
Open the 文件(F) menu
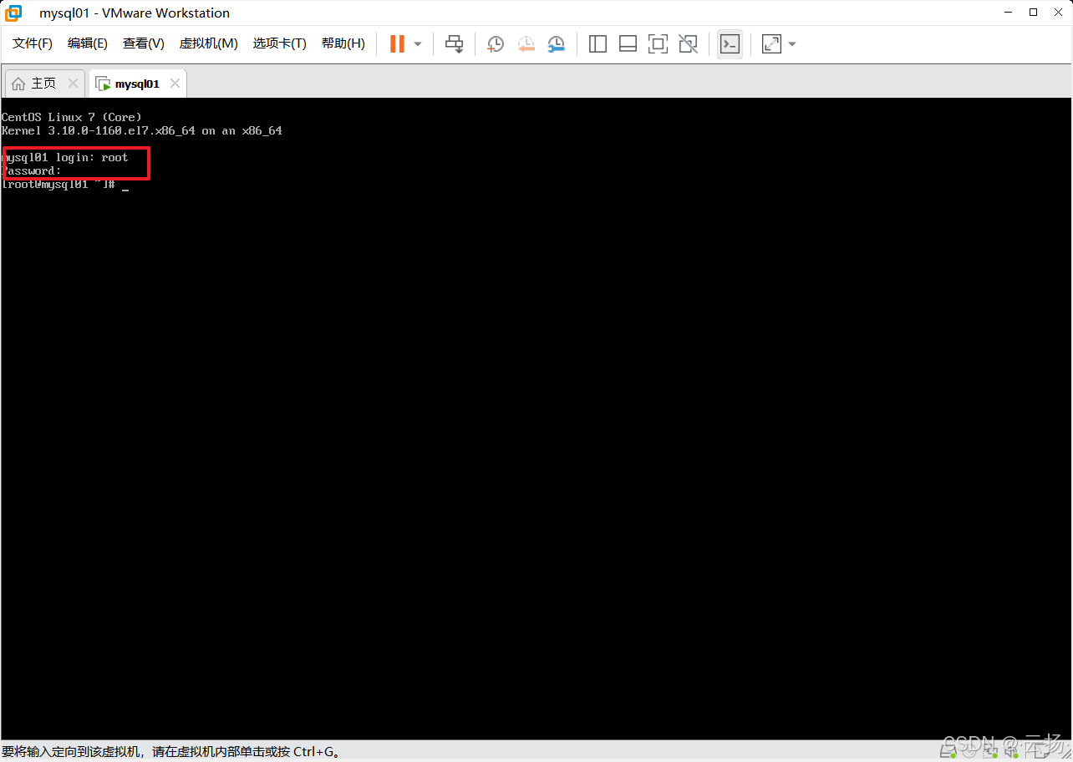click(33, 43)
